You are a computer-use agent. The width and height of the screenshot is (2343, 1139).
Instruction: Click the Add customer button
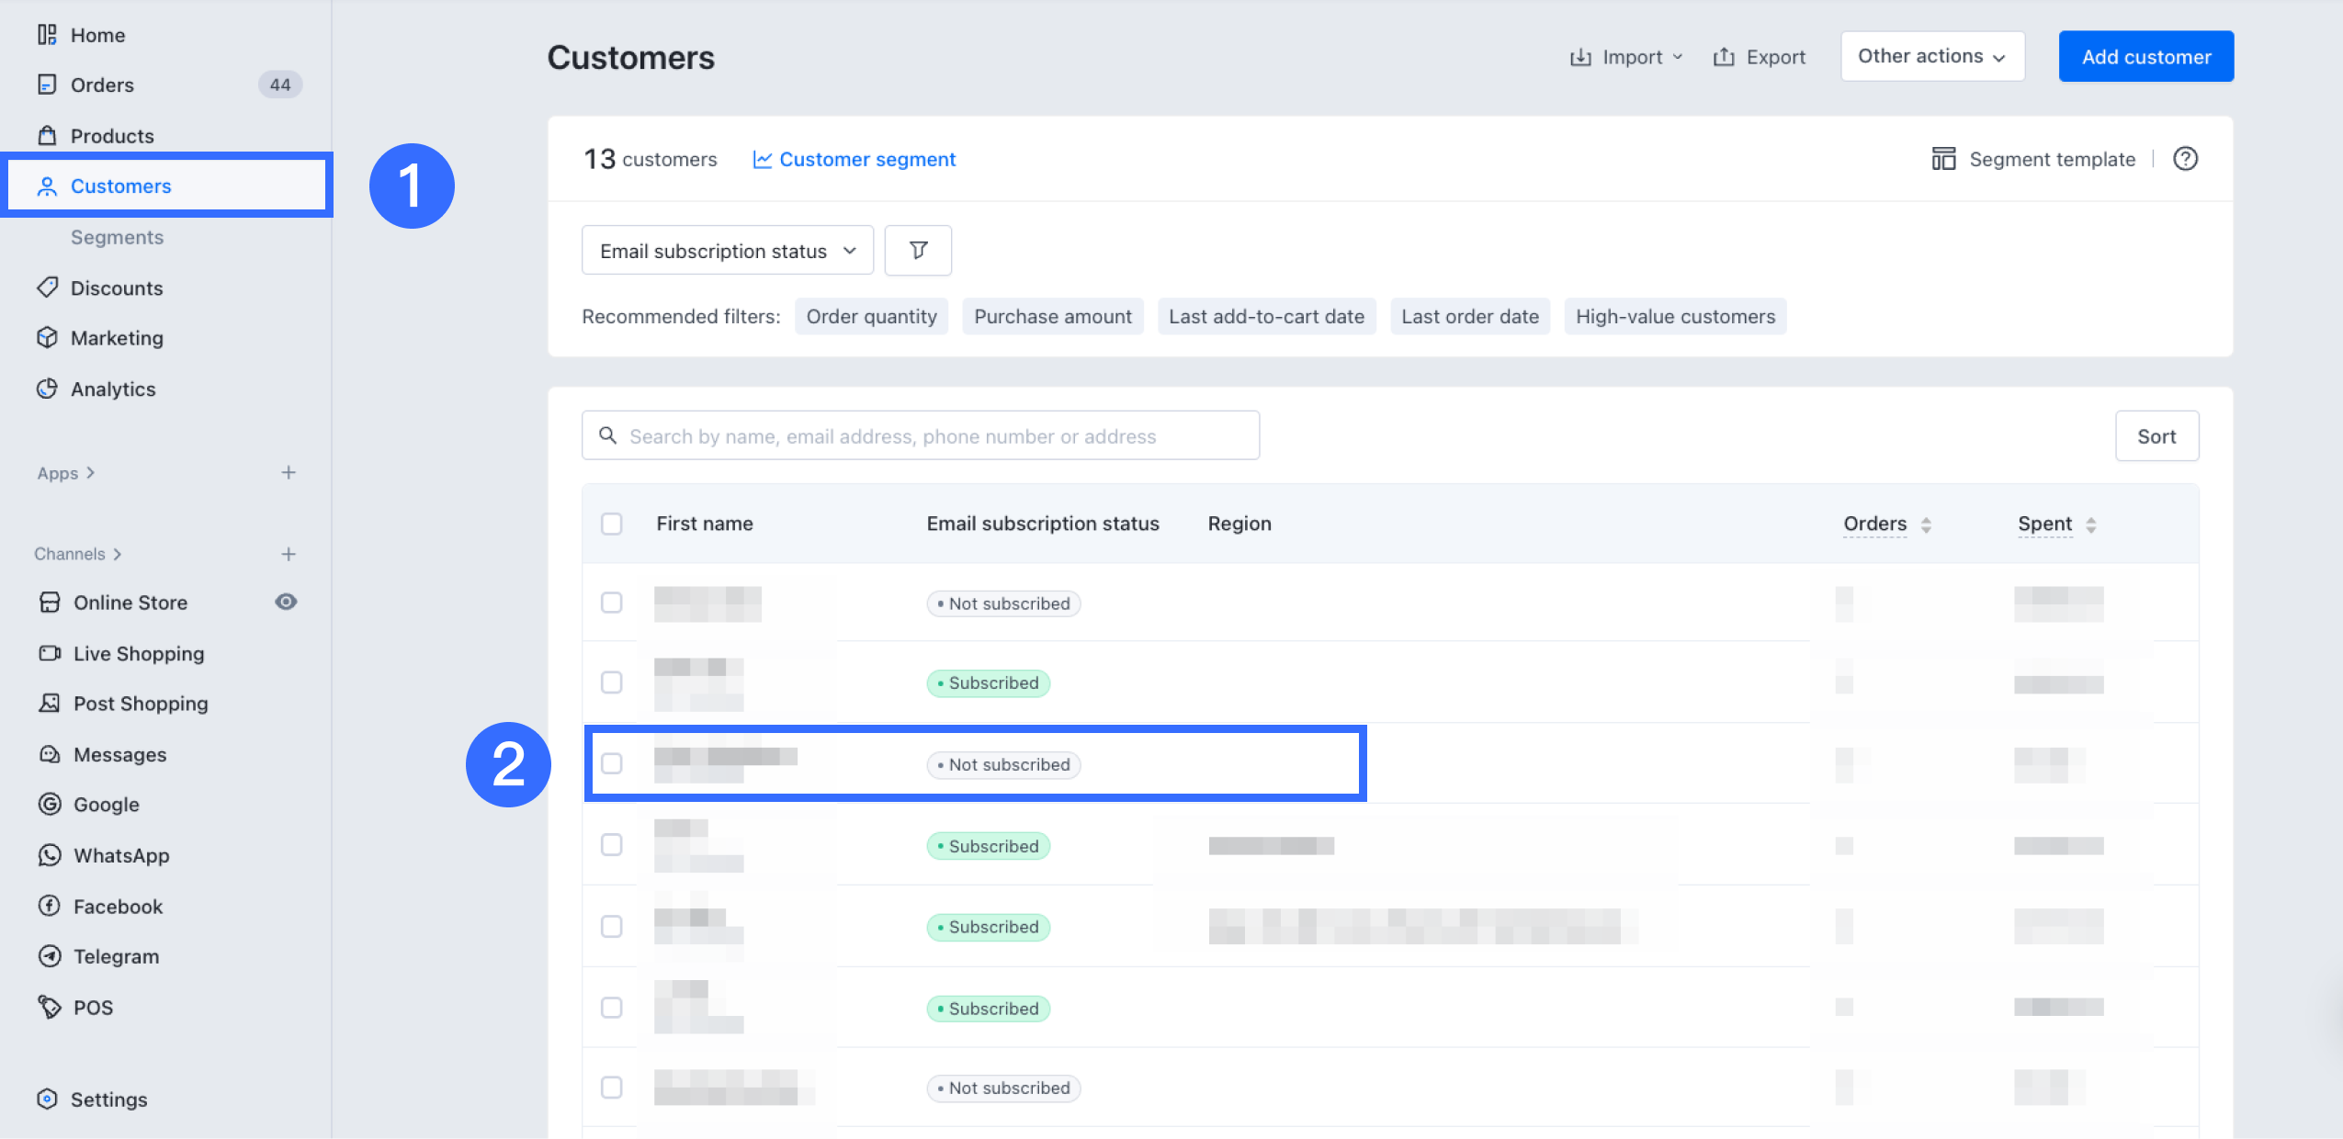(2145, 56)
